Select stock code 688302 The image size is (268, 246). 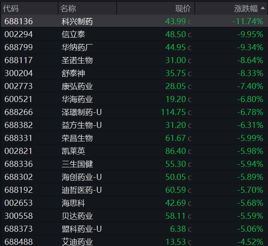click(19, 177)
